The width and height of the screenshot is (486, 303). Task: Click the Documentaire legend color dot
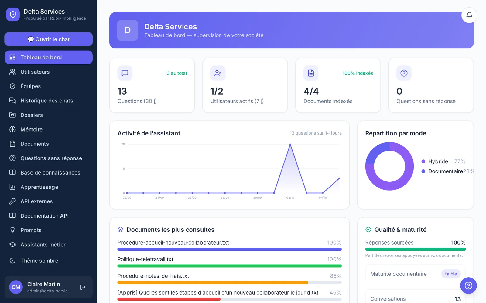click(x=423, y=171)
